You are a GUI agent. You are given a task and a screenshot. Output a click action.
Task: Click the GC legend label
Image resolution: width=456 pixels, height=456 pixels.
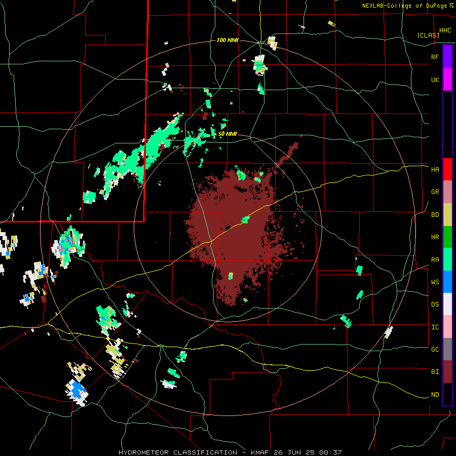[435, 349]
